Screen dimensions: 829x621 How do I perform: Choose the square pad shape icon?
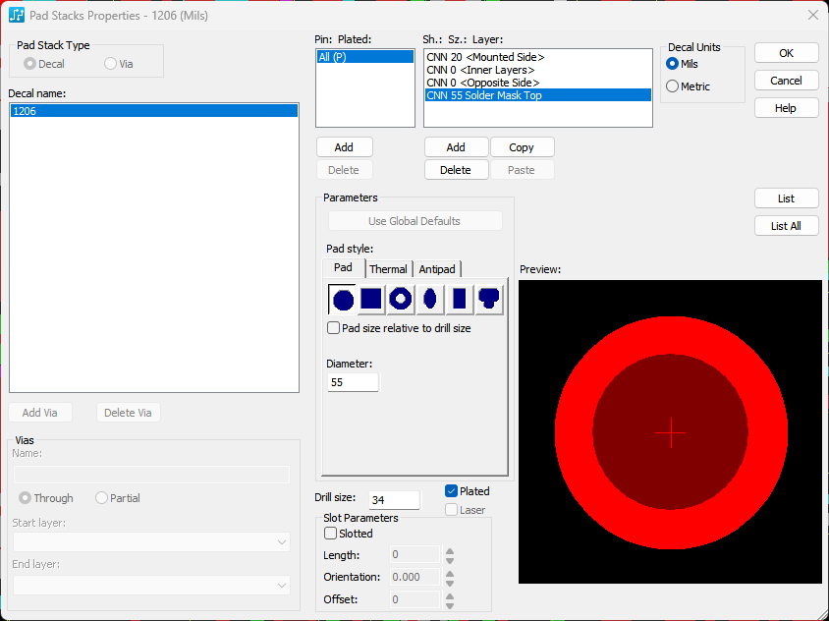(x=371, y=300)
